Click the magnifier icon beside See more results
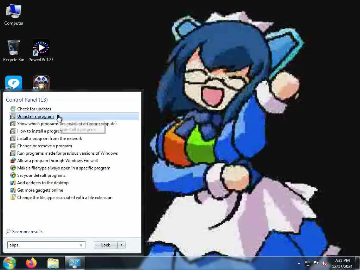The width and height of the screenshot is (360, 270). 8,231
